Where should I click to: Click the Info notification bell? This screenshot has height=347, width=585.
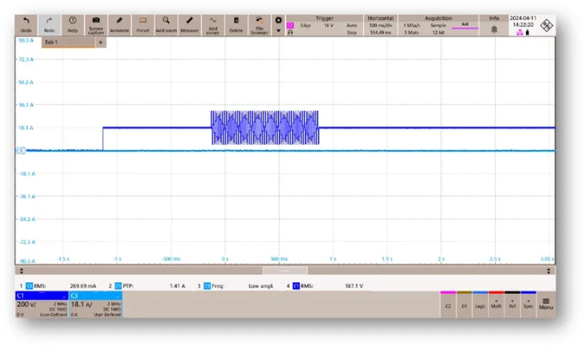click(494, 29)
